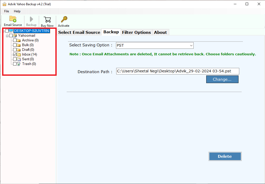The image size is (265, 184).
Task: Select the Draft (0) label
Action: (28, 50)
